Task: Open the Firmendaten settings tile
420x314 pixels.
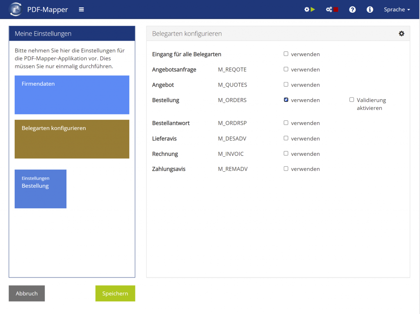Action: [x=72, y=95]
